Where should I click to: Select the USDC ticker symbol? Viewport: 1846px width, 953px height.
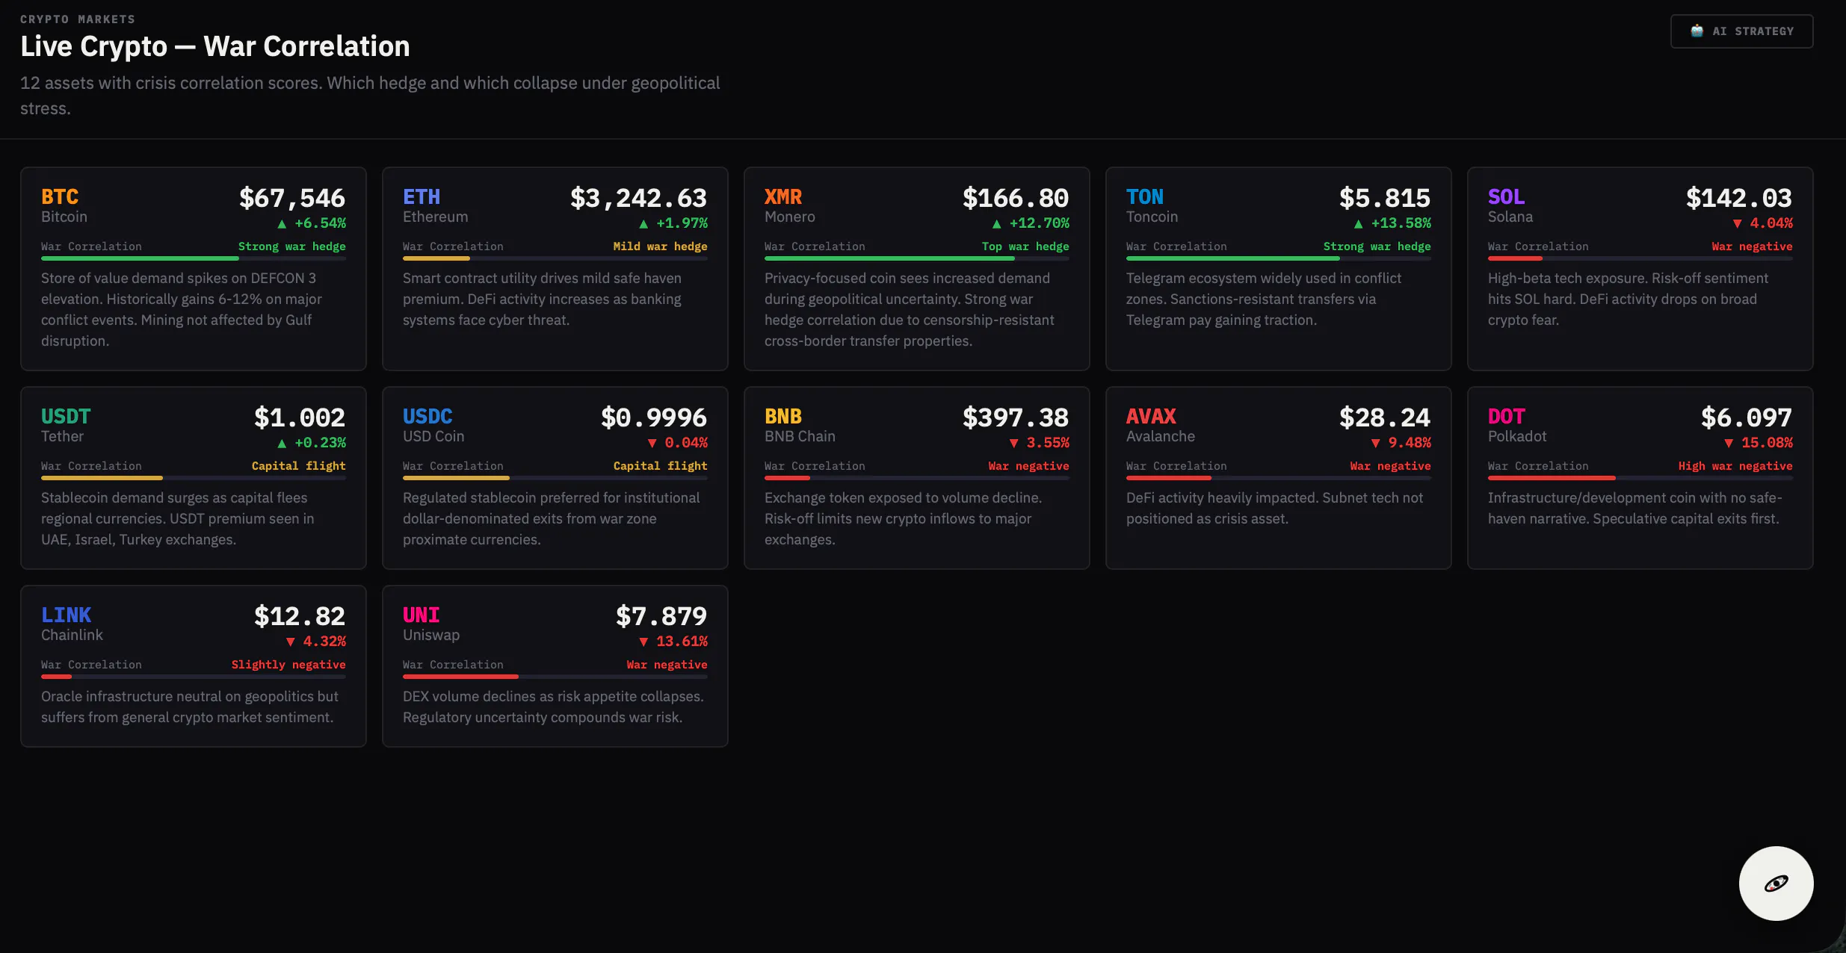(427, 417)
